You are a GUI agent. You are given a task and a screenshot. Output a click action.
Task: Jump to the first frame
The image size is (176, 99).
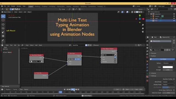tap(67, 89)
